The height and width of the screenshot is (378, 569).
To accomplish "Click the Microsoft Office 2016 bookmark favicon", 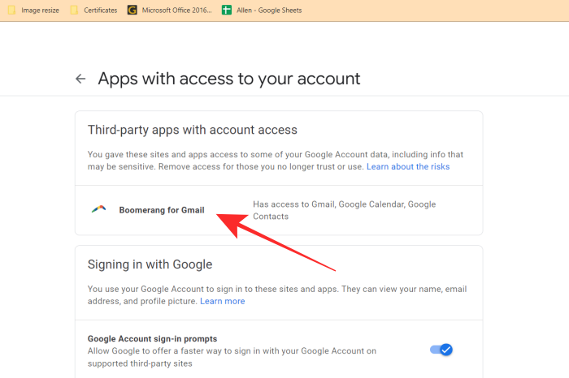I will [x=132, y=11].
